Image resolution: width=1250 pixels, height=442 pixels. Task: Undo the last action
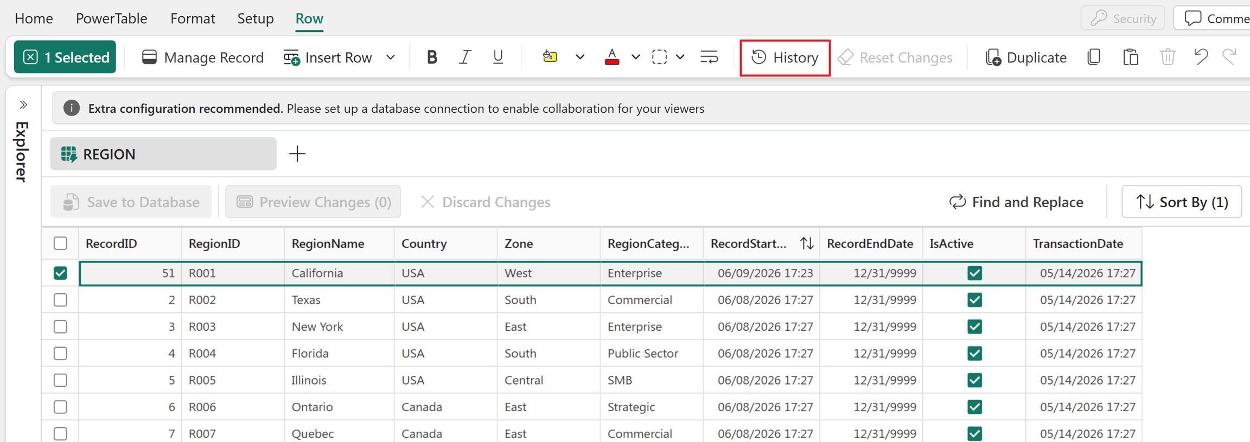(1201, 57)
